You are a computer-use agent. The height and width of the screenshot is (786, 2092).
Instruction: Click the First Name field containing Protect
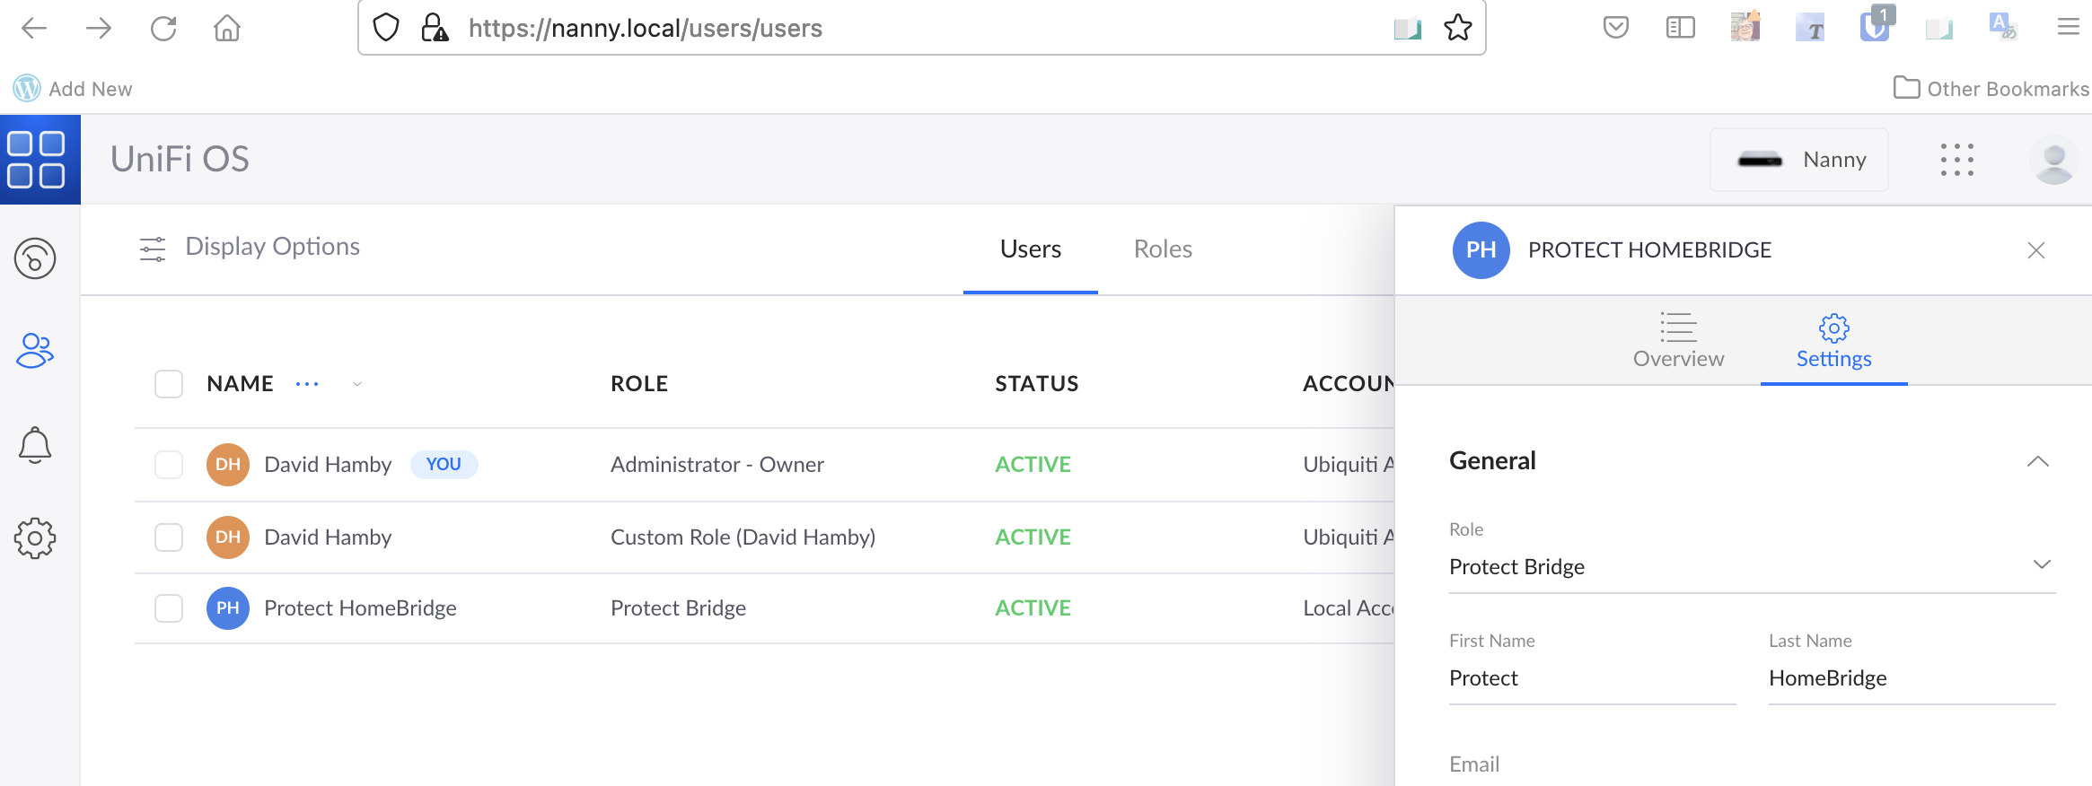[x=1591, y=678]
